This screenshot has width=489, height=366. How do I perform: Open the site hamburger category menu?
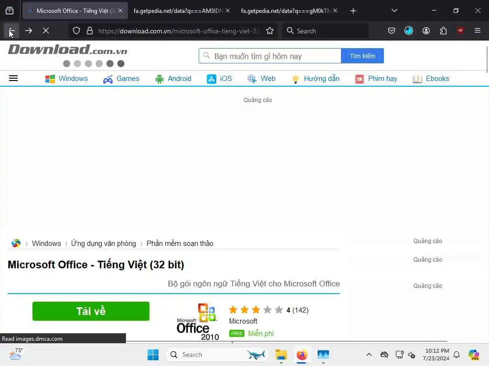pyautogui.click(x=13, y=79)
